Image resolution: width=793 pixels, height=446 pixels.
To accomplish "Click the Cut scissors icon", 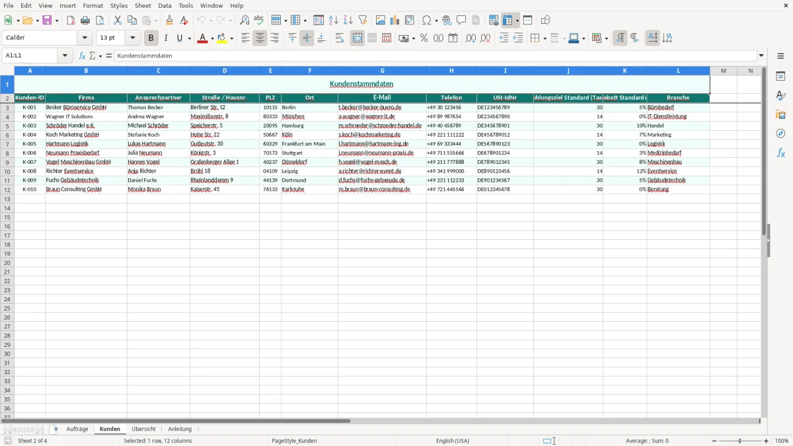I will (x=118, y=20).
